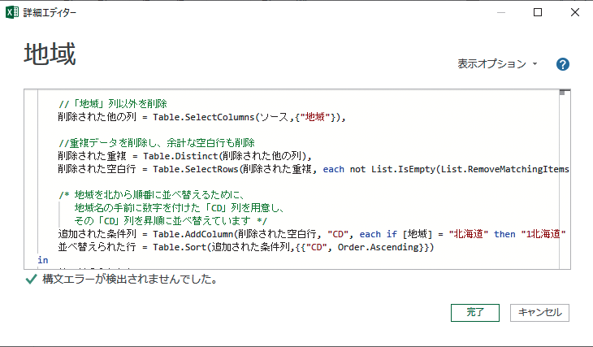Click the vertical scrollbar thumb in the code editor
Viewport: 593px width, 347px height.
(562, 93)
